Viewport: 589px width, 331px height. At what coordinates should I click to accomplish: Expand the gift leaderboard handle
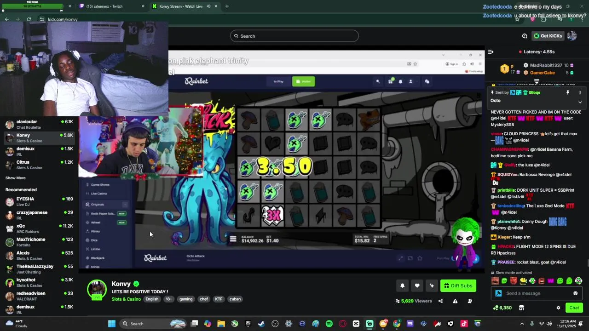(537, 81)
